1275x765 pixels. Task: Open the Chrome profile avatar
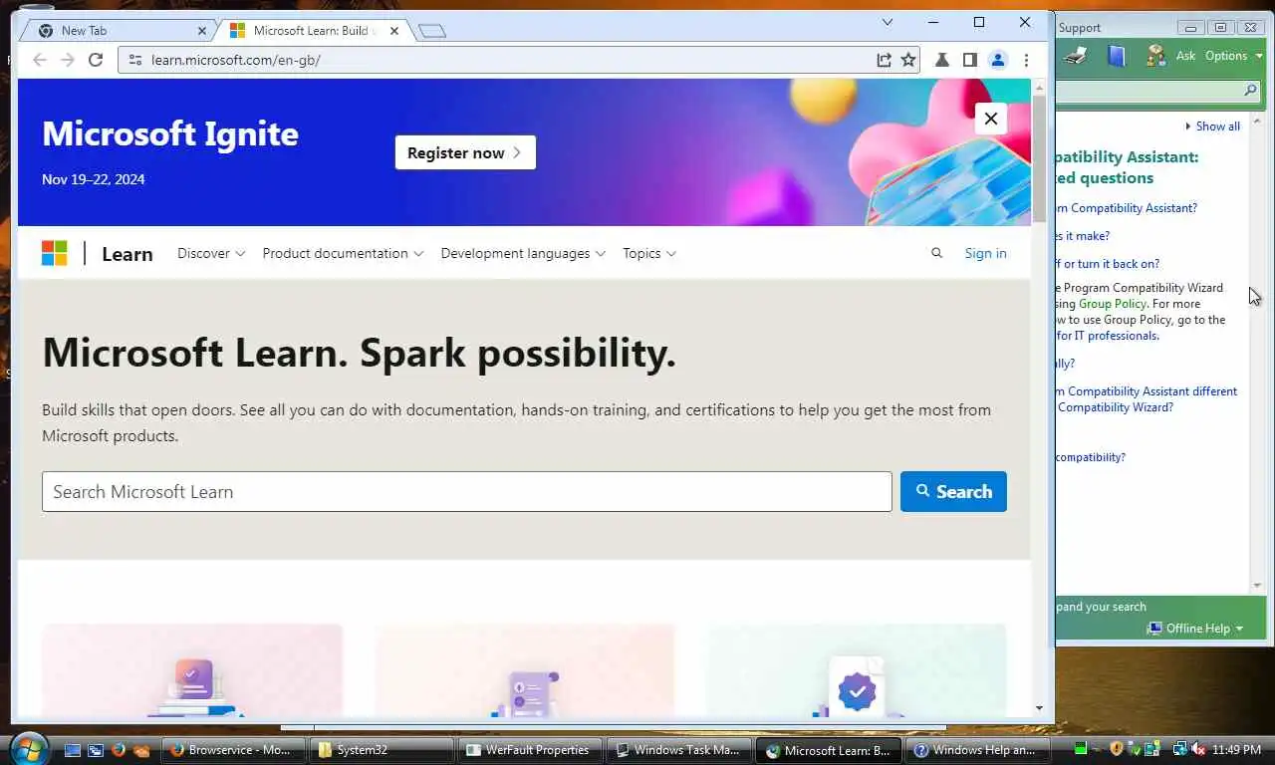(997, 60)
